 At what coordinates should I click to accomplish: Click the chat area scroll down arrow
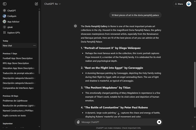coord(195,117)
